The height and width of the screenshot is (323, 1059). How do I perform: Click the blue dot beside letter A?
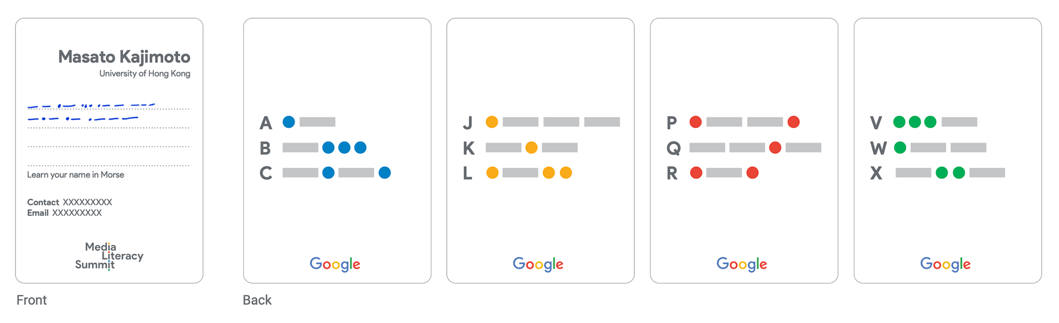click(288, 122)
